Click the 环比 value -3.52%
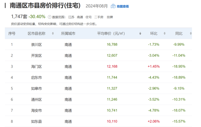The width and height of the screenshot is (201, 127). pos(153,99)
